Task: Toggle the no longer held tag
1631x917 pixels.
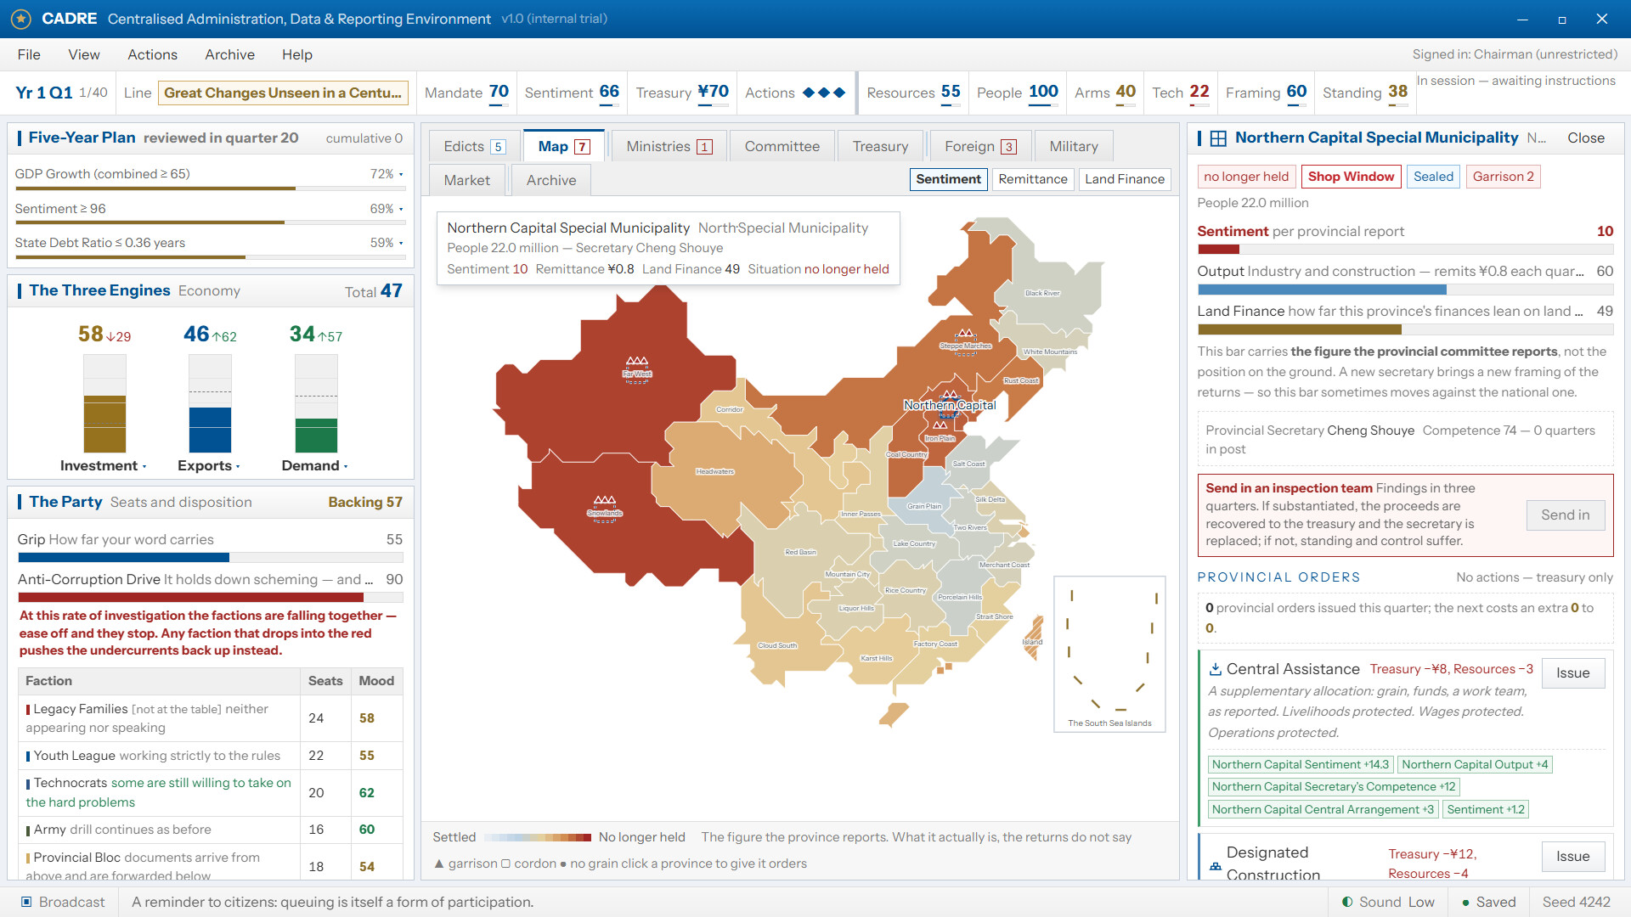Action: tap(1246, 177)
